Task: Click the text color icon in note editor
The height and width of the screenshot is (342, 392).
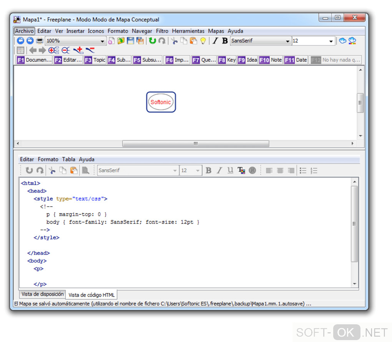Action: coord(241,170)
